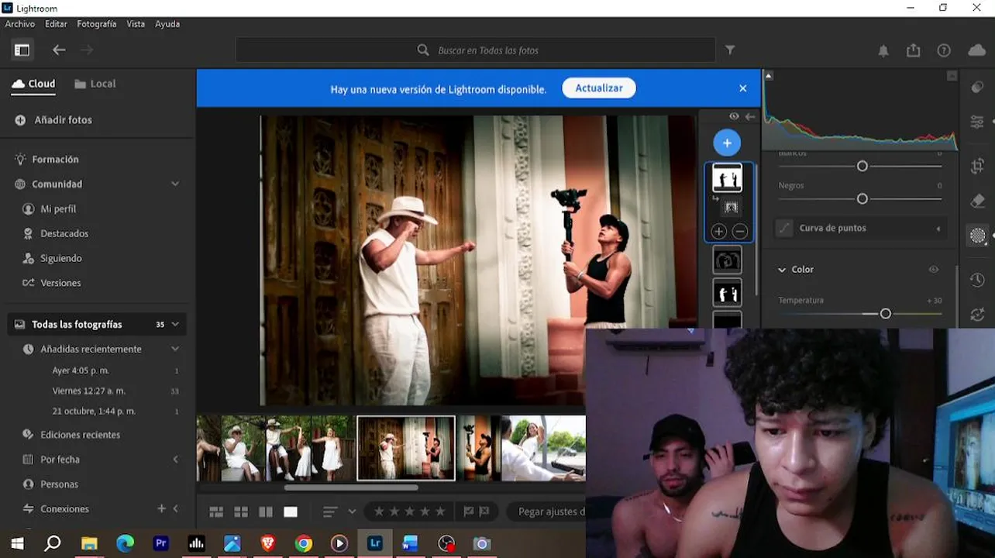Open the search filter funnel

click(730, 50)
